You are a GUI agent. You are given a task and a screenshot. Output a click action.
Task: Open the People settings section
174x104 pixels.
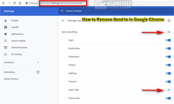point(15,20)
